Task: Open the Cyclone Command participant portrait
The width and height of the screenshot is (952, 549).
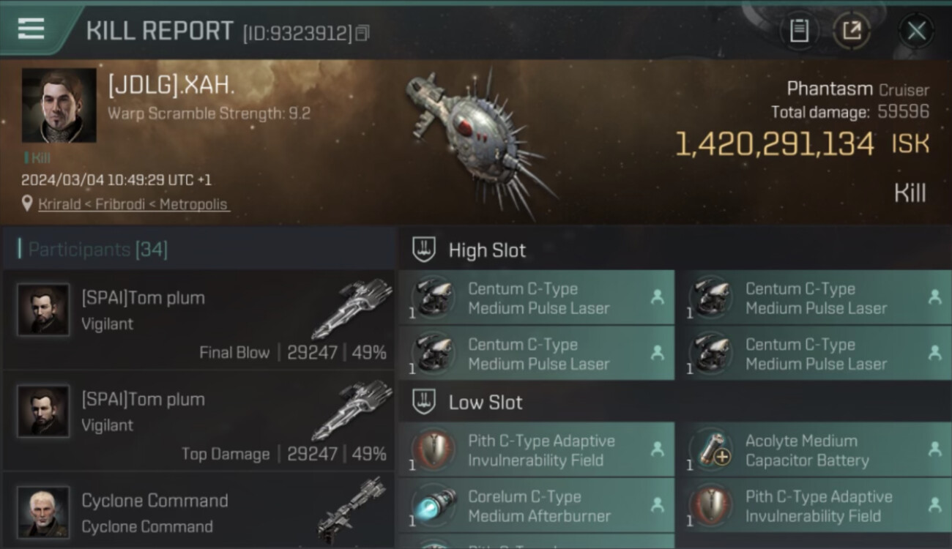Action: coord(43,512)
